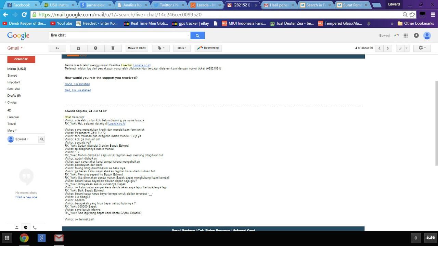This screenshot has width=438, height=253.
Task: Open the Labels tag dropdown
Action: pos(161,48)
